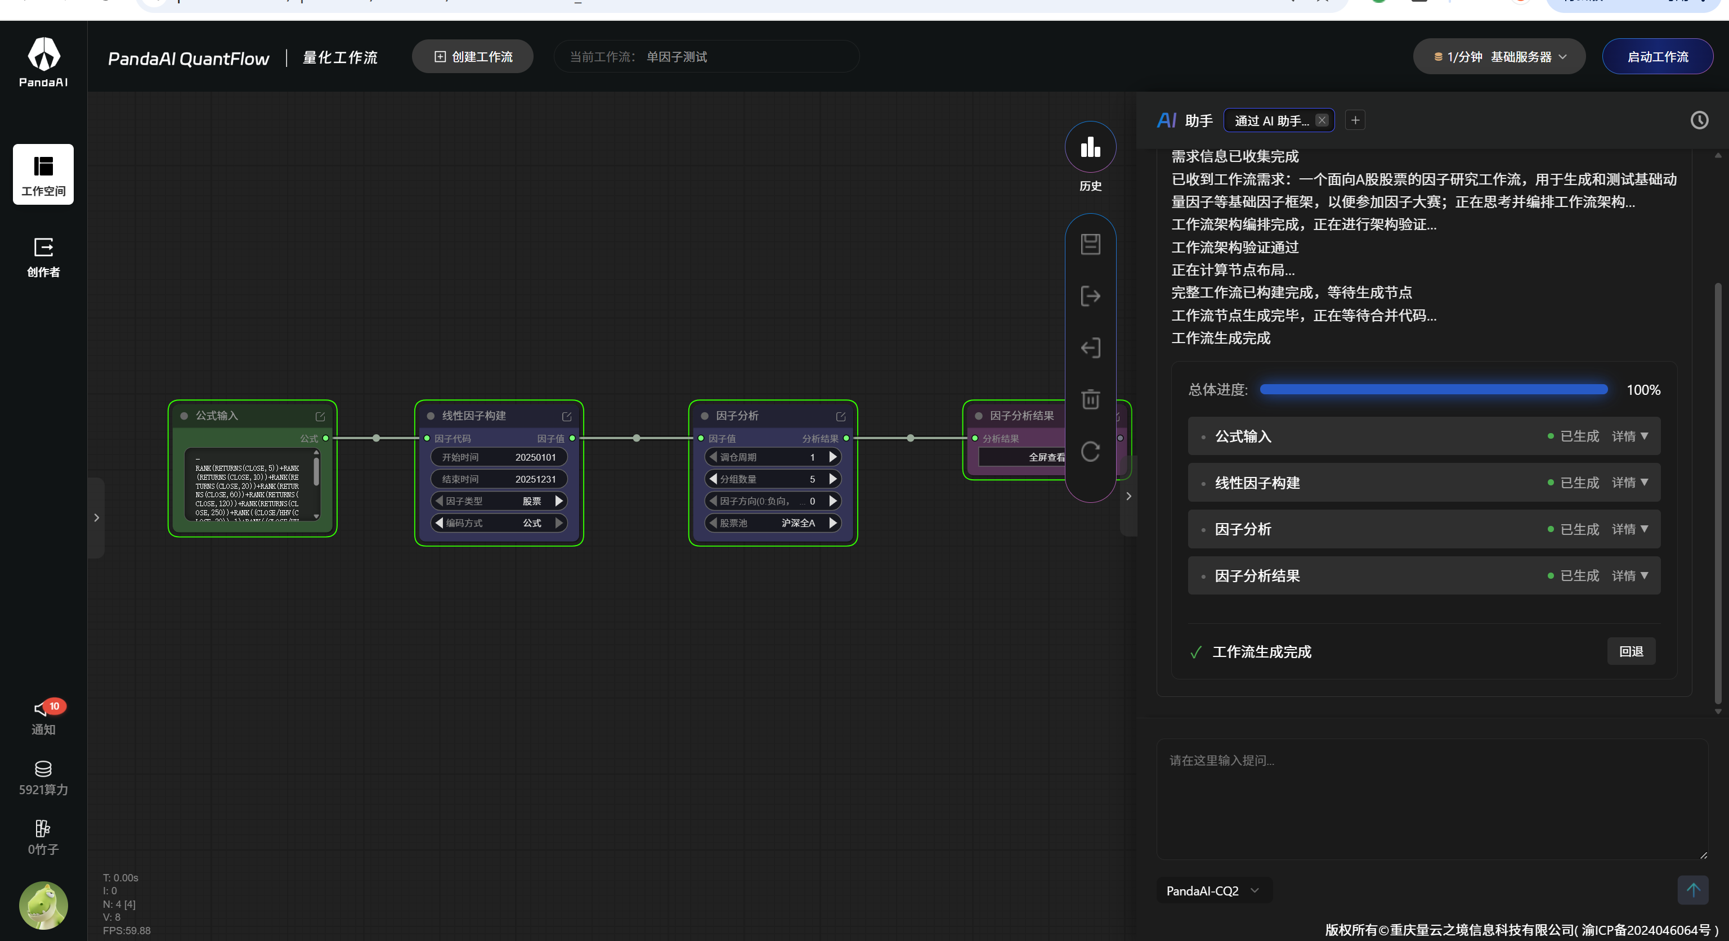Screen dimensions: 1729x941
Task: Toggle the 线性因子构建 node status dot
Action: click(x=430, y=416)
